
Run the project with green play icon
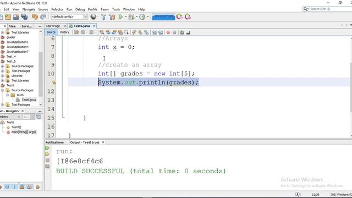[121, 17]
